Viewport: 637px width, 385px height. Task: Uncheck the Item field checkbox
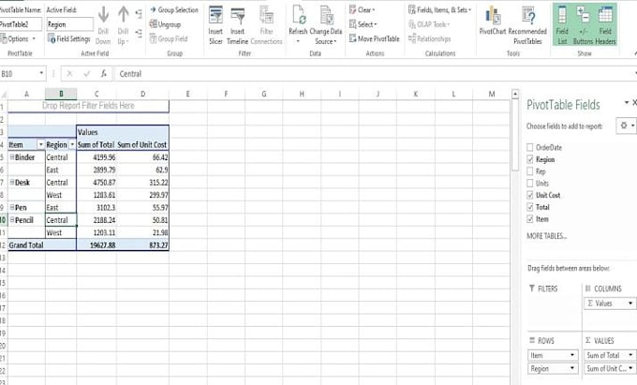click(x=530, y=219)
